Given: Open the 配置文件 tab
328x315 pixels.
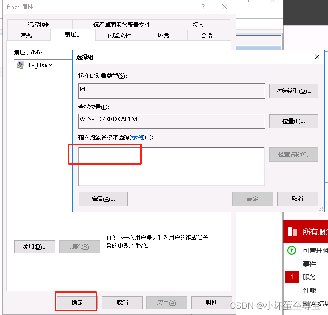Looking at the screenshot, I should (x=119, y=35).
